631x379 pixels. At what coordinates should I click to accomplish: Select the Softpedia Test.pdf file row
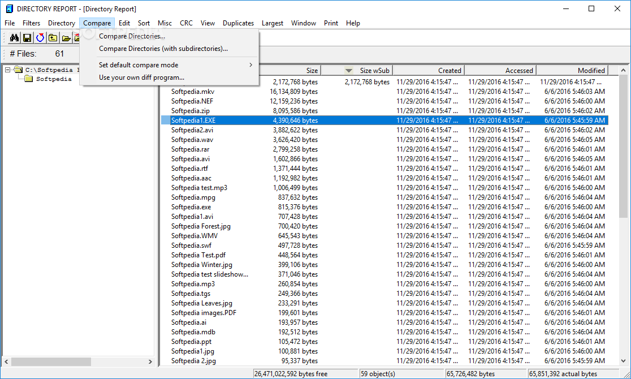384,255
